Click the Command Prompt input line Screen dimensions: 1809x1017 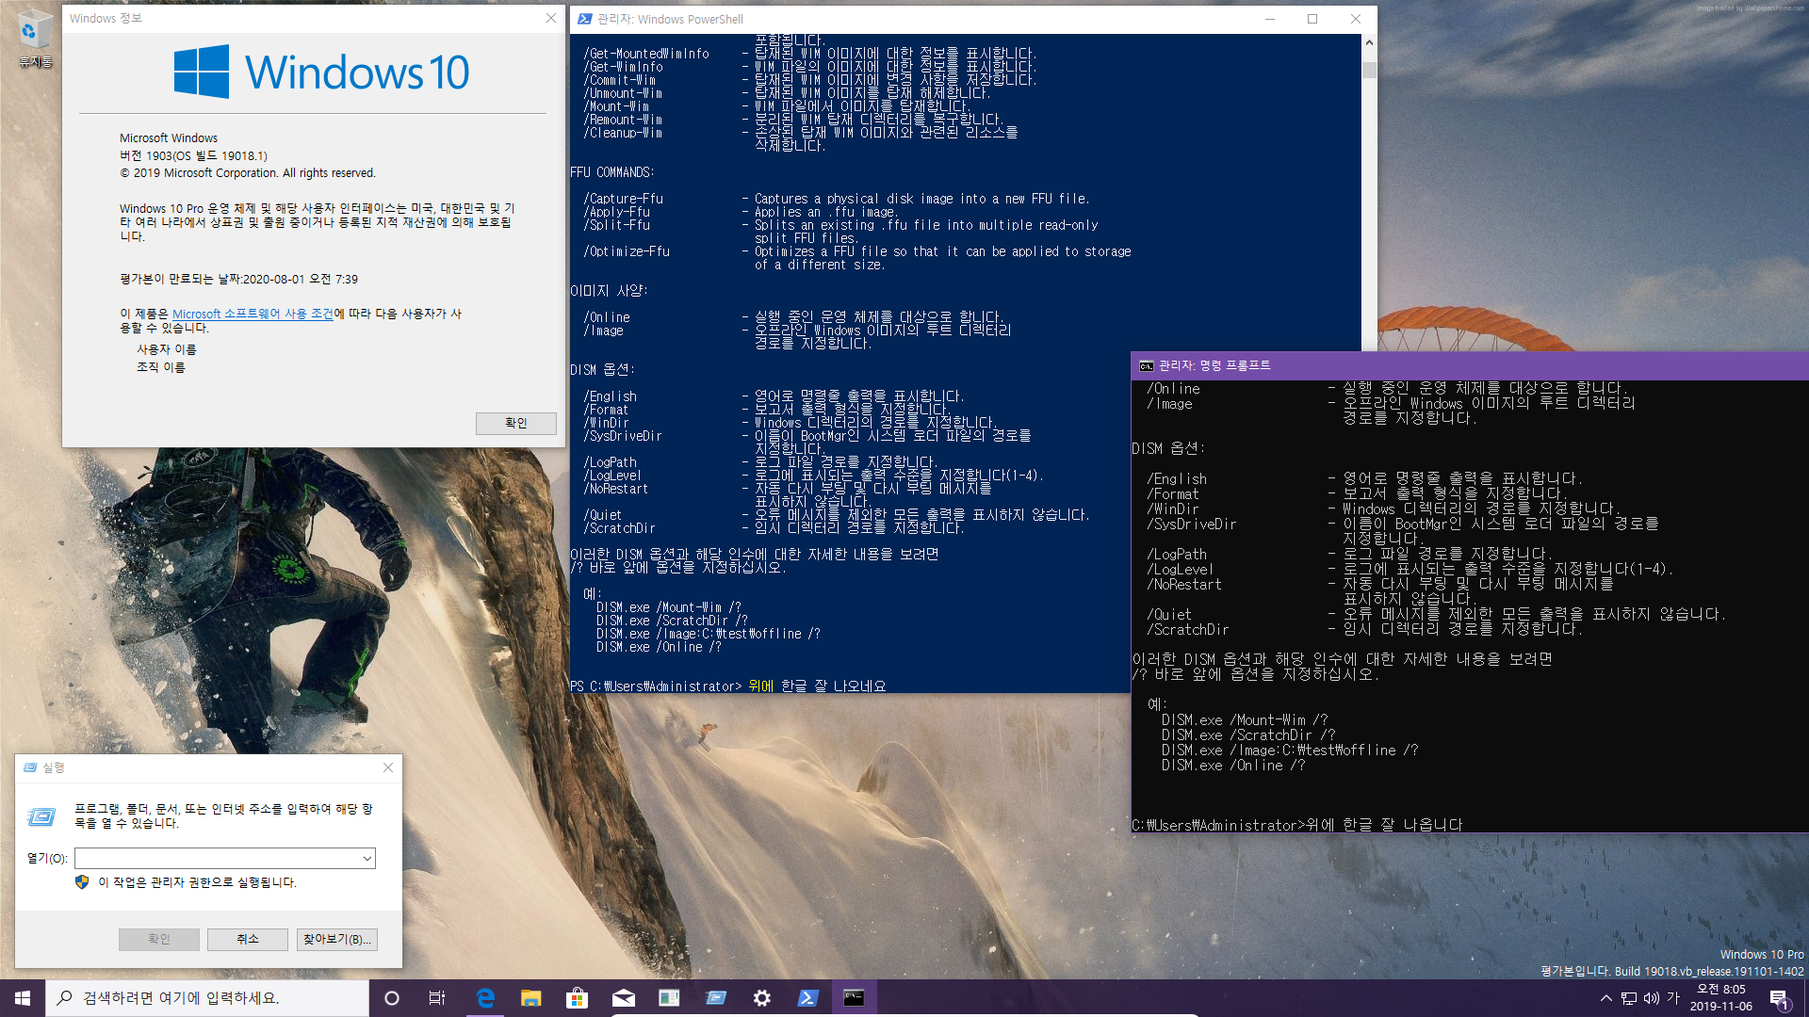(1297, 825)
